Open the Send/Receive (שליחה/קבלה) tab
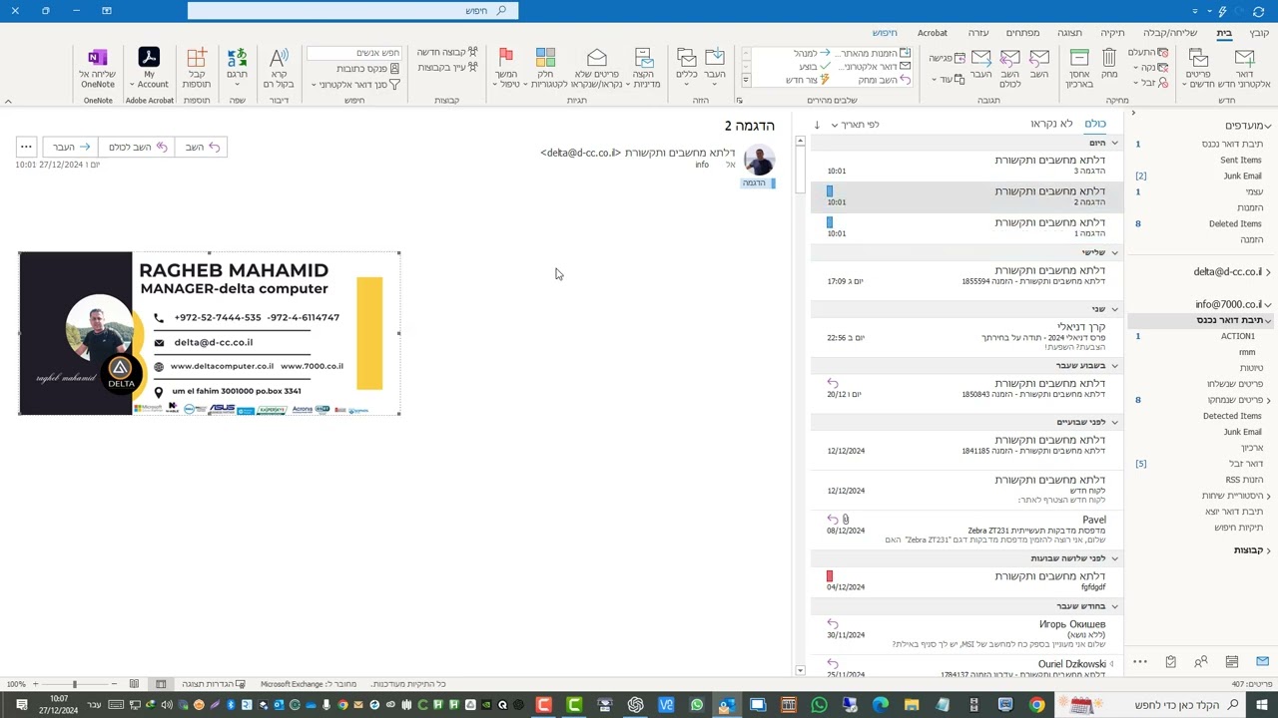Screen dimensions: 1278x718 point(1170,33)
